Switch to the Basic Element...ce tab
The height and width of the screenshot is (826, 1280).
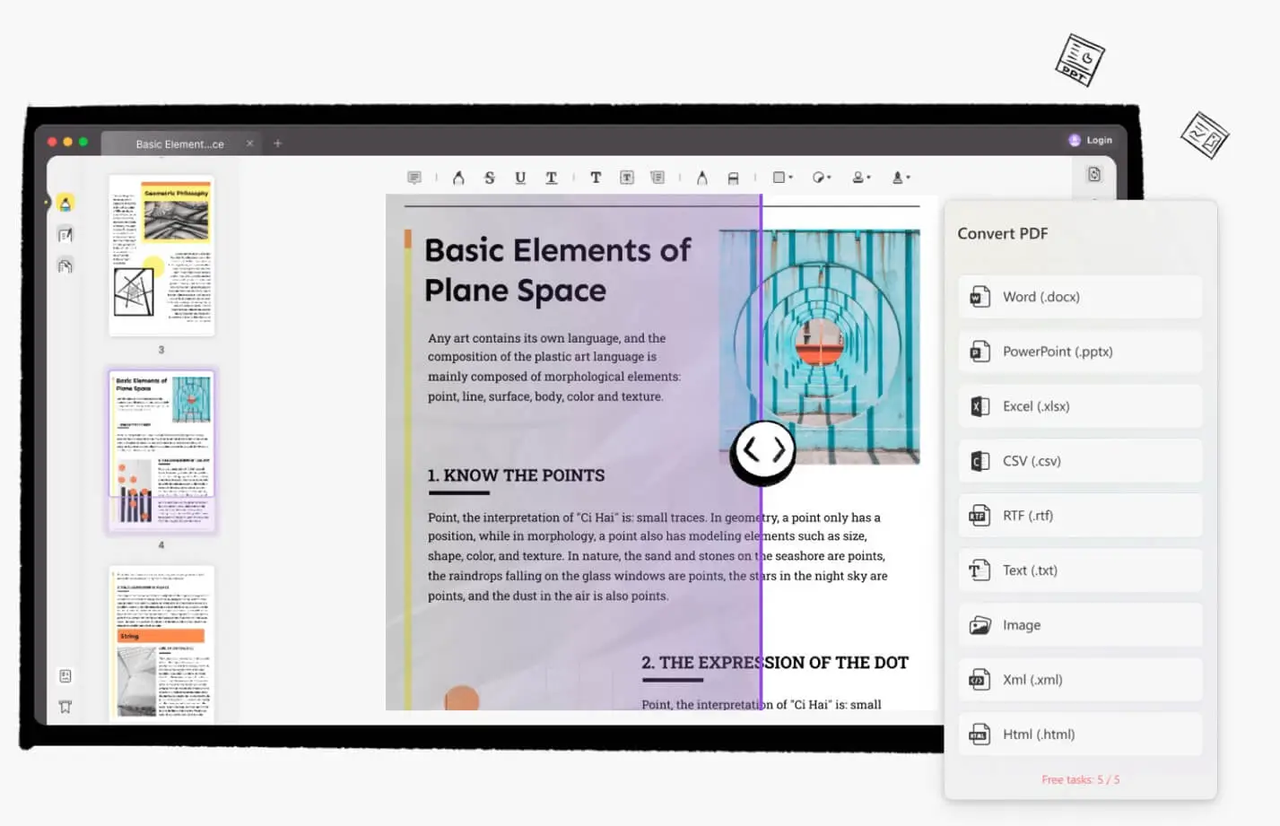(x=179, y=143)
